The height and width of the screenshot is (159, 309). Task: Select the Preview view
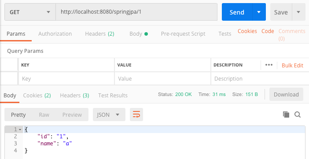click(72, 115)
